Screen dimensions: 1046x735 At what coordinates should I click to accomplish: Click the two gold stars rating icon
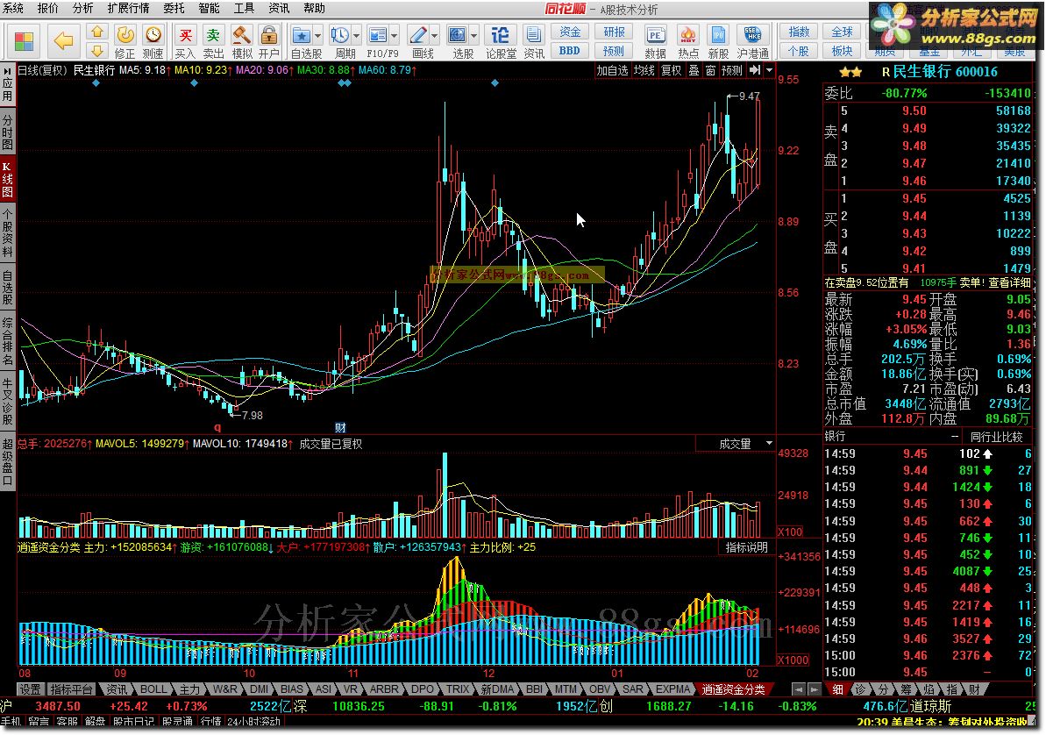(x=850, y=72)
